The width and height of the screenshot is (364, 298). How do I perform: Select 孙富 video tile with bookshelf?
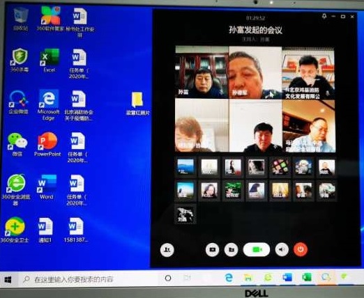[x=202, y=72]
